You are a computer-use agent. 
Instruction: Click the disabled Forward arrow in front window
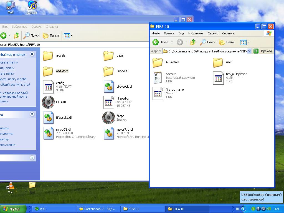click(180, 42)
